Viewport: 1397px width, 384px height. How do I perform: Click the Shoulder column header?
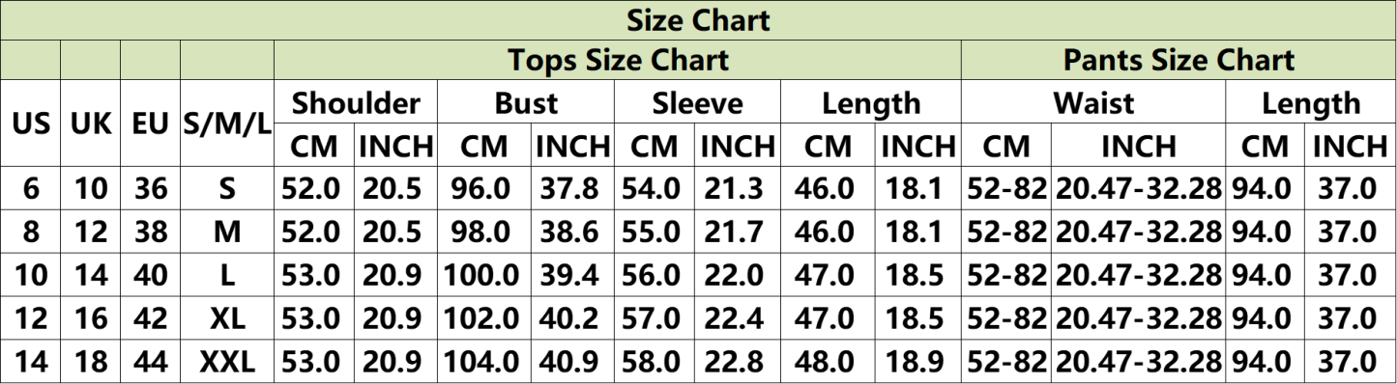point(356,102)
